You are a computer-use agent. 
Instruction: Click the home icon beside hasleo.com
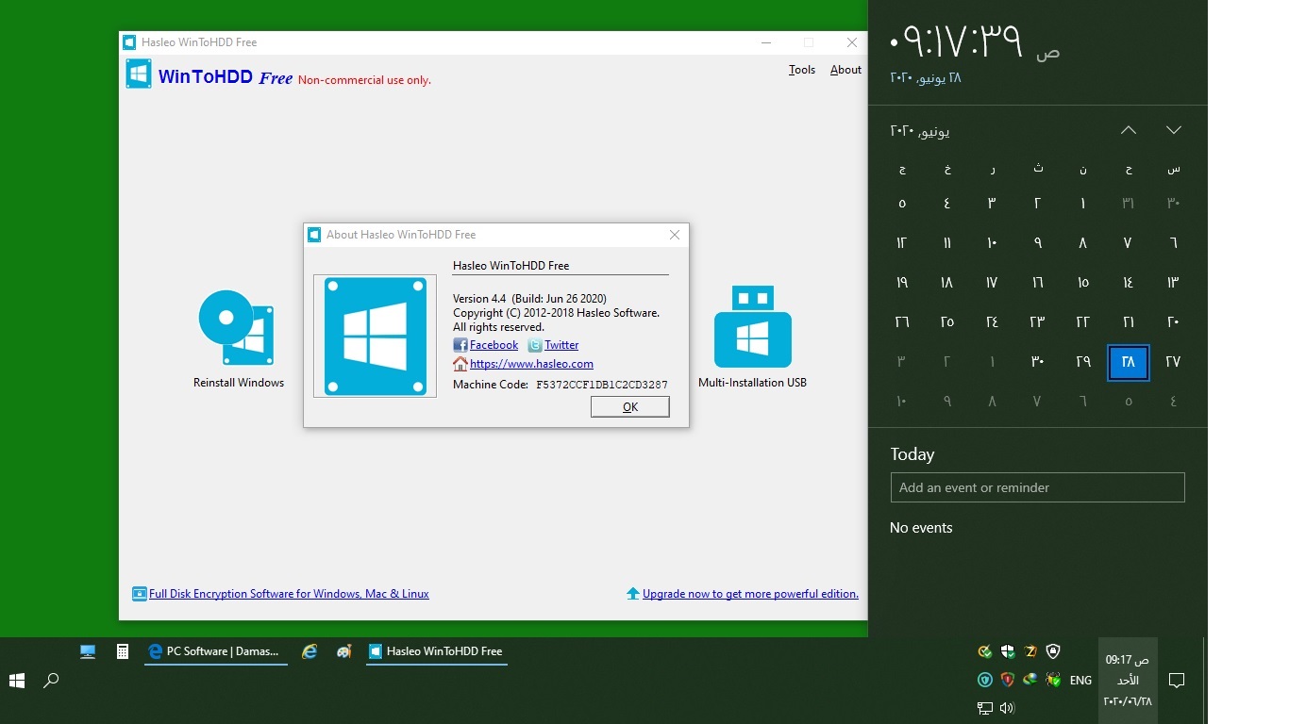(x=460, y=364)
